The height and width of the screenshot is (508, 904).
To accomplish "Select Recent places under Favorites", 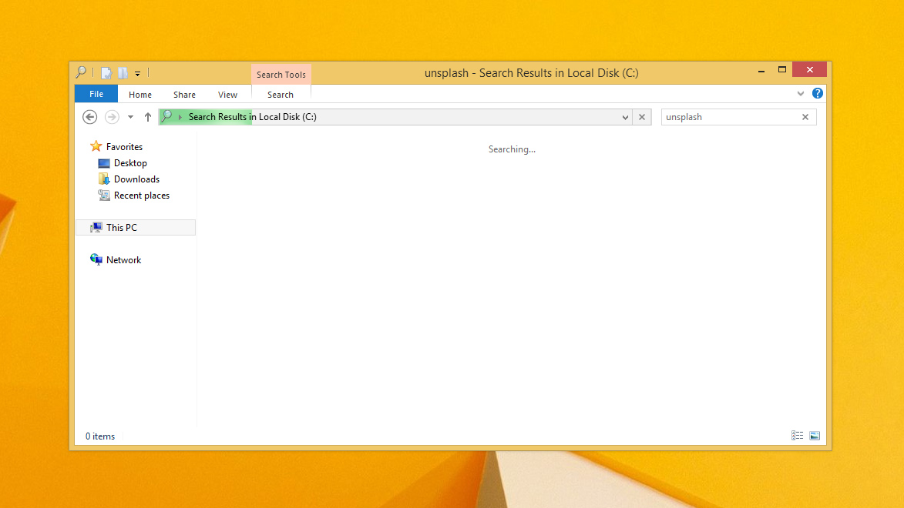I will [x=141, y=195].
